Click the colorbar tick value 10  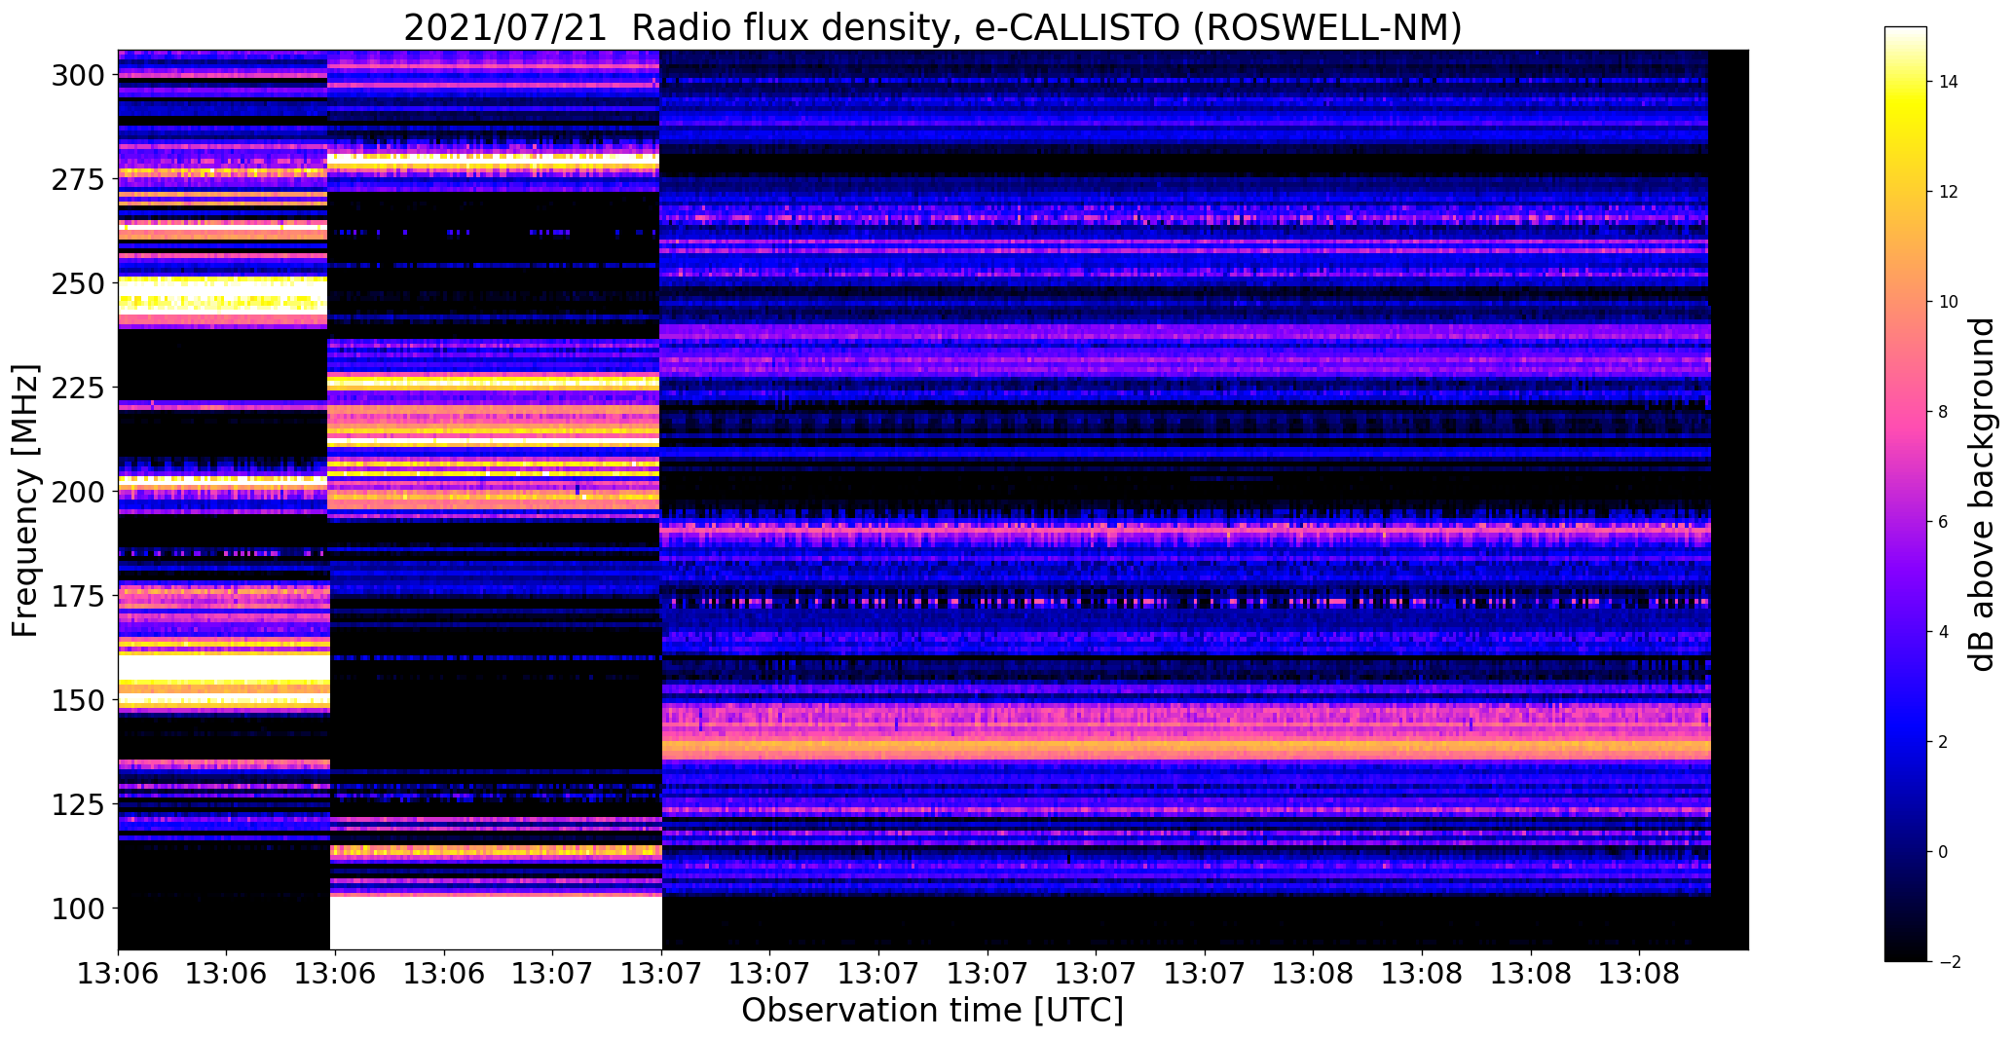(x=1949, y=302)
